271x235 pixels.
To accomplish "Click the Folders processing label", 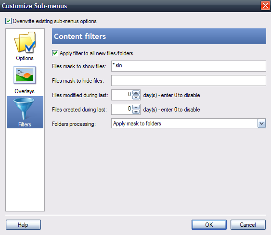I will [74, 124].
